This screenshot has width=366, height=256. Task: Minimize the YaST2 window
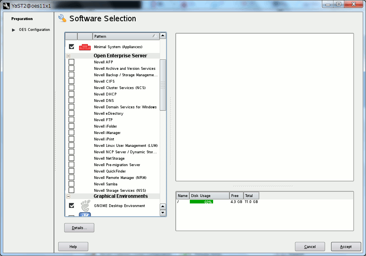point(328,4)
